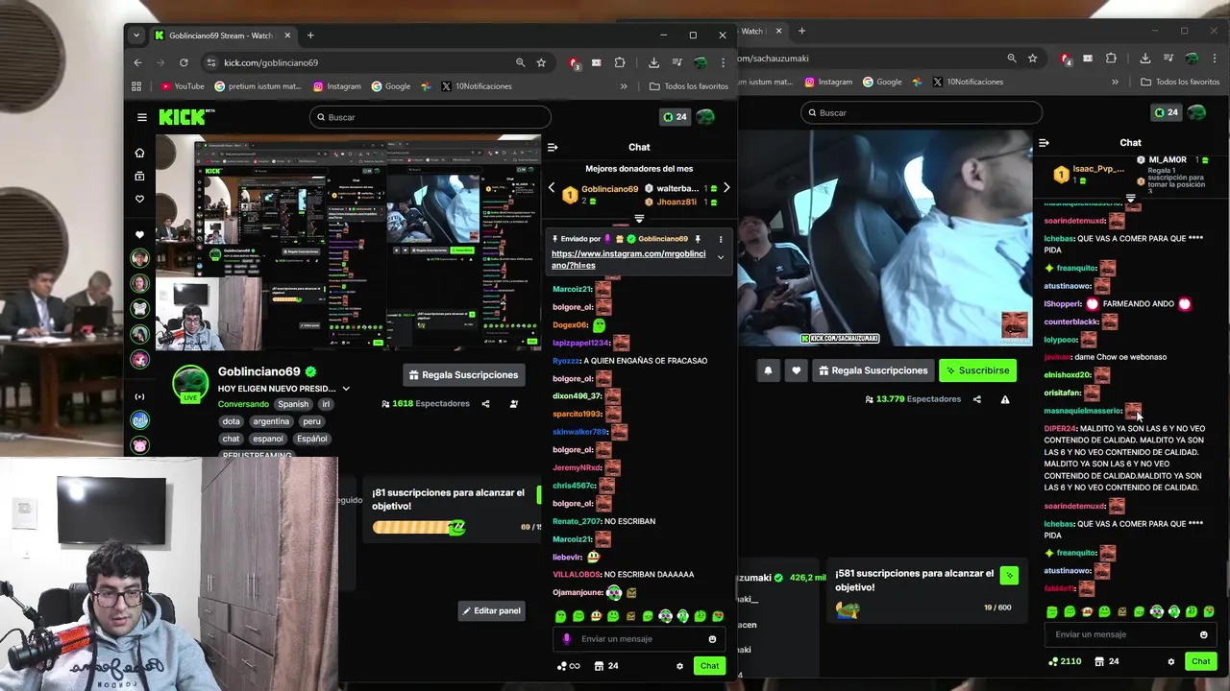1230x691 pixels.
Task: Open chat settings gear in Goblinciano69 window
Action: (x=679, y=666)
